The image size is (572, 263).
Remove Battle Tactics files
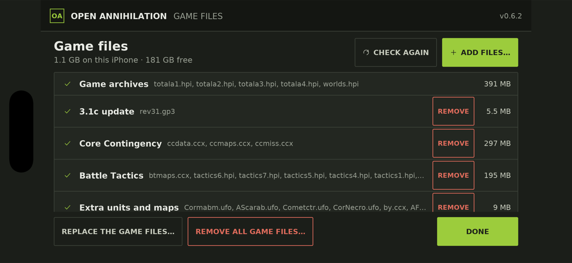pos(453,176)
